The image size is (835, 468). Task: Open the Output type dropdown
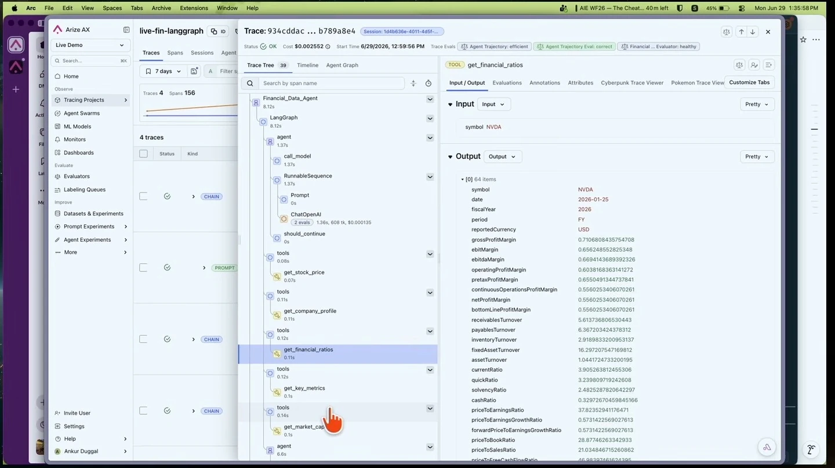[x=503, y=157]
